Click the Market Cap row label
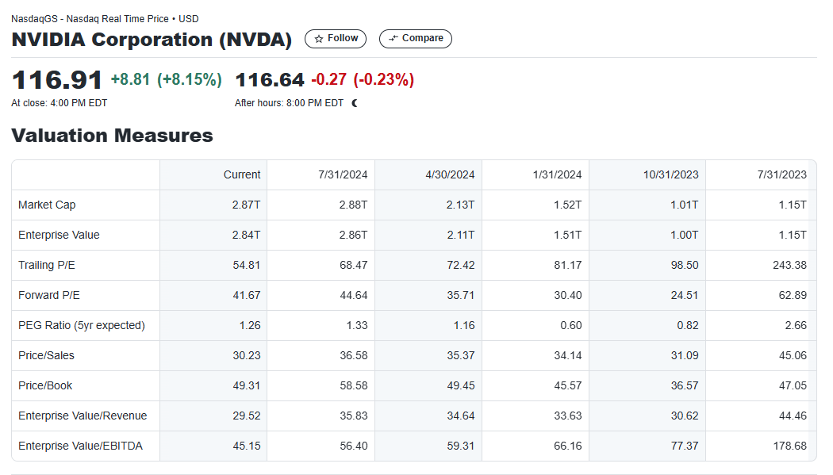Viewport: 833px width, 475px height. point(47,205)
